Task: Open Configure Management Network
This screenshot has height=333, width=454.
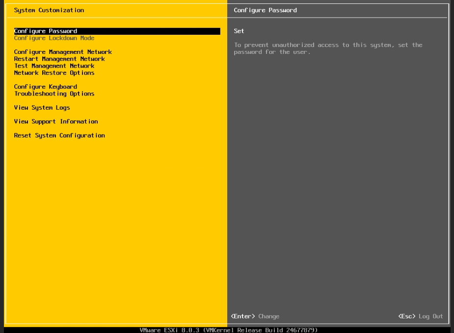Action: coord(63,52)
